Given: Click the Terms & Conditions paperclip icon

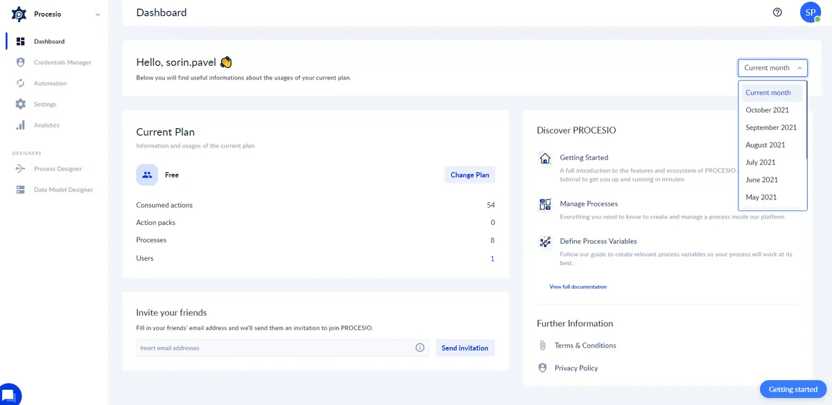Looking at the screenshot, I should click(x=543, y=345).
